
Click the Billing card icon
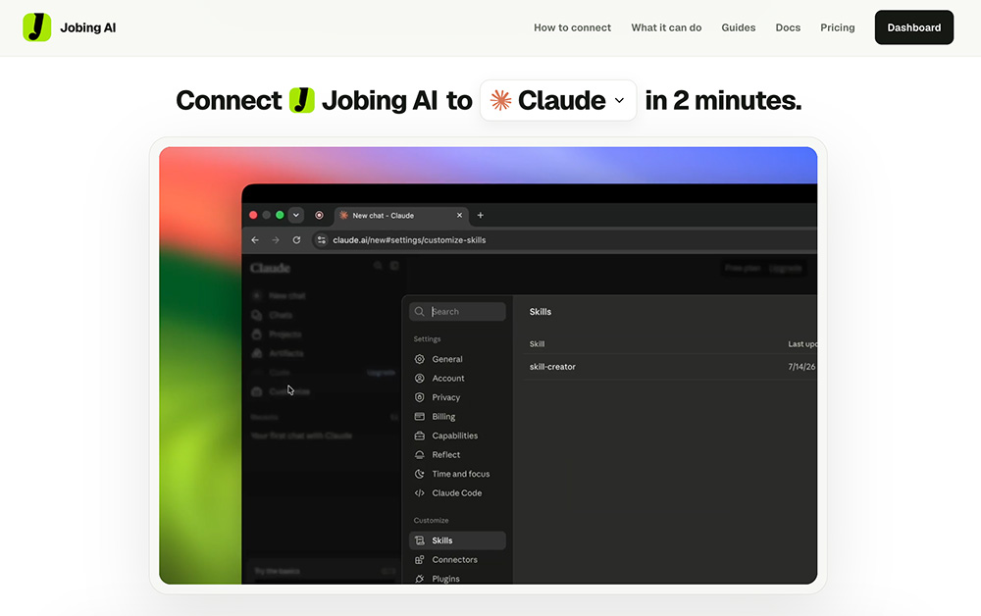coord(420,417)
